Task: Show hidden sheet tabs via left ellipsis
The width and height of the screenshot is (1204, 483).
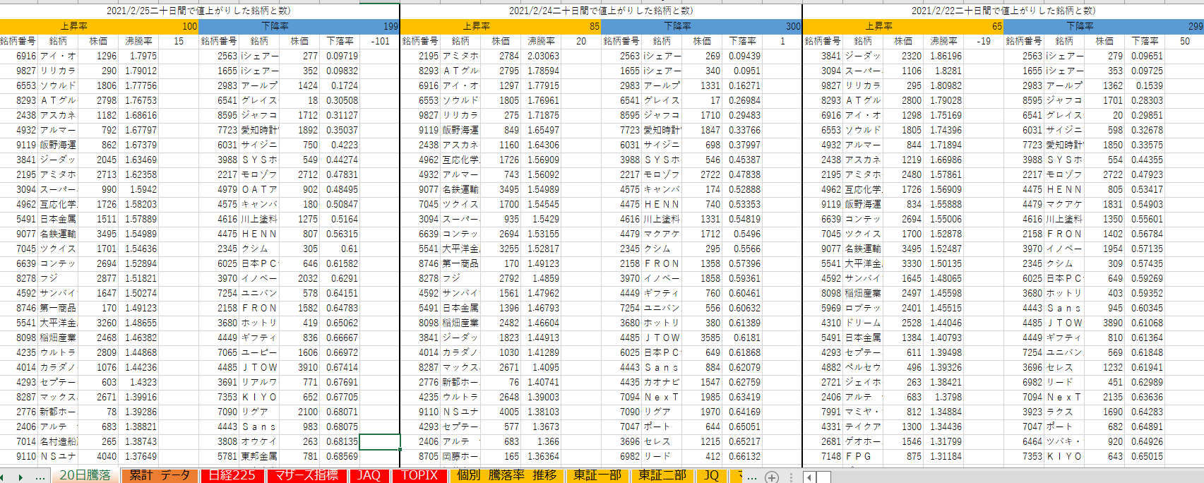Action: (x=40, y=477)
